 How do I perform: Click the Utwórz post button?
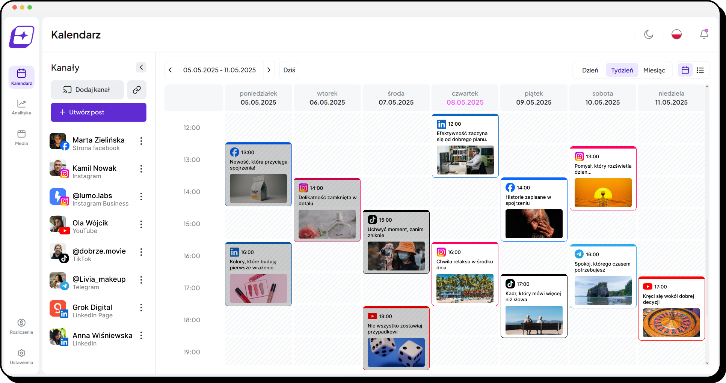point(99,112)
